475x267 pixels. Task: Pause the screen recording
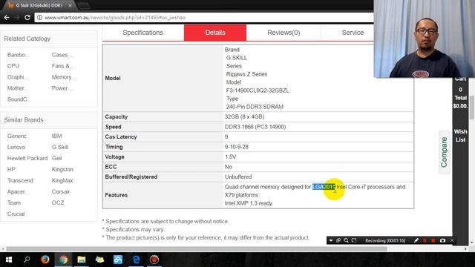coord(425,240)
